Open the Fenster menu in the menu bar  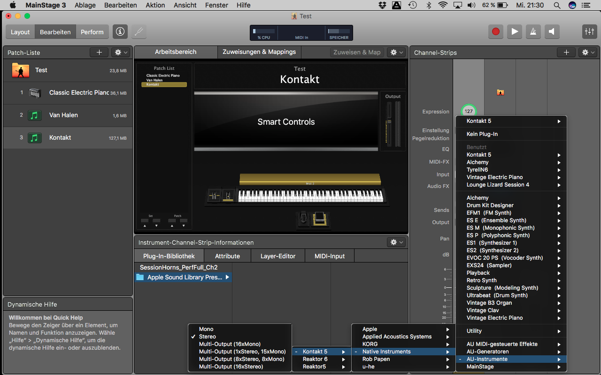pos(217,5)
